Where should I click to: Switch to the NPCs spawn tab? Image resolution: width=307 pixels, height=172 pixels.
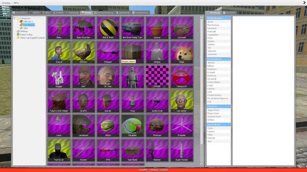[x=47, y=13]
